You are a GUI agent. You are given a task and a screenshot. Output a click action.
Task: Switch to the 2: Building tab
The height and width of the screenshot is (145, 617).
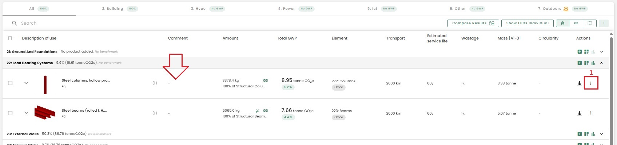point(112,9)
